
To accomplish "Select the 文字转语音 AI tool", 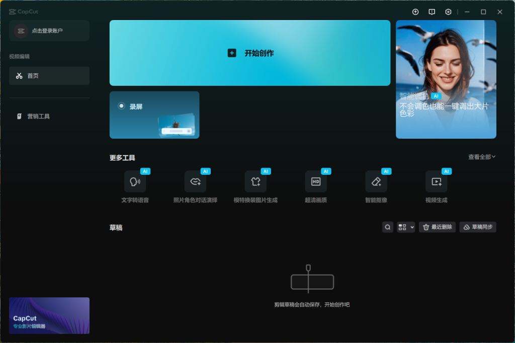I will [x=134, y=182].
